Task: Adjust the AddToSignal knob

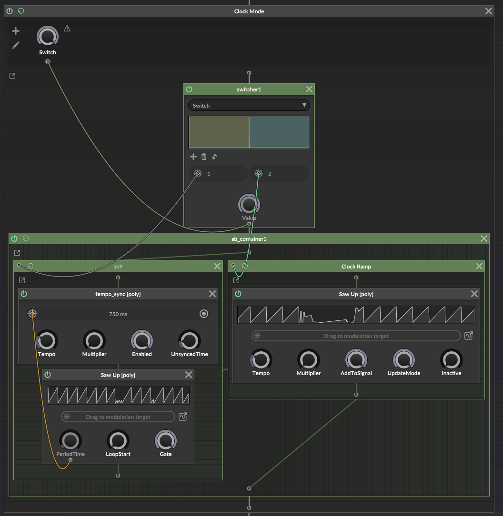Action: [x=356, y=360]
